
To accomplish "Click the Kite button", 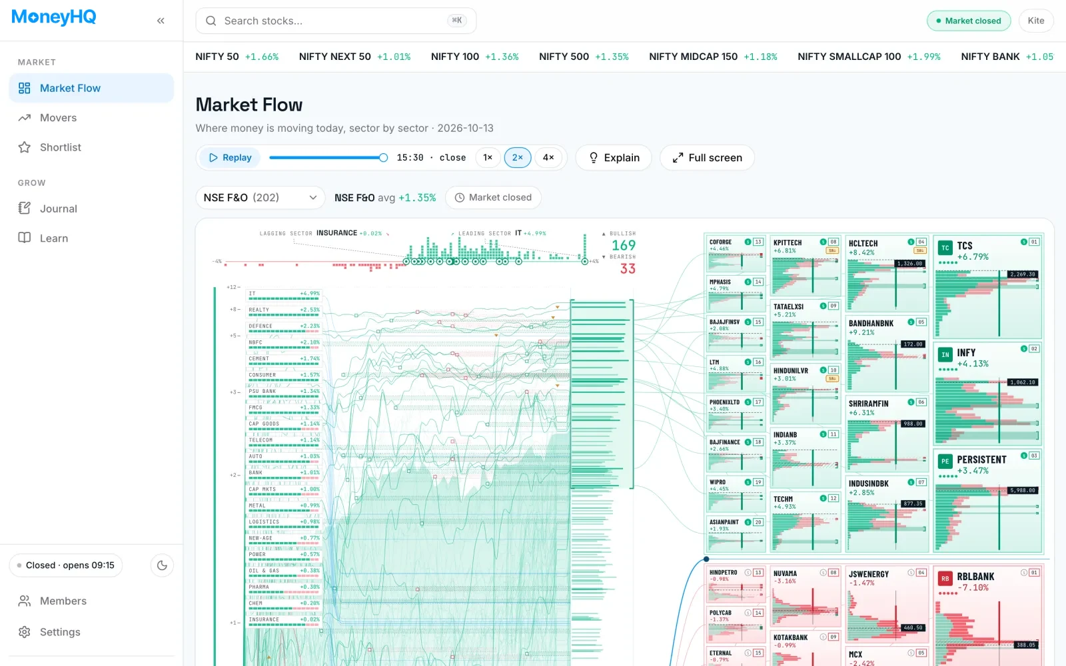I will click(1036, 21).
